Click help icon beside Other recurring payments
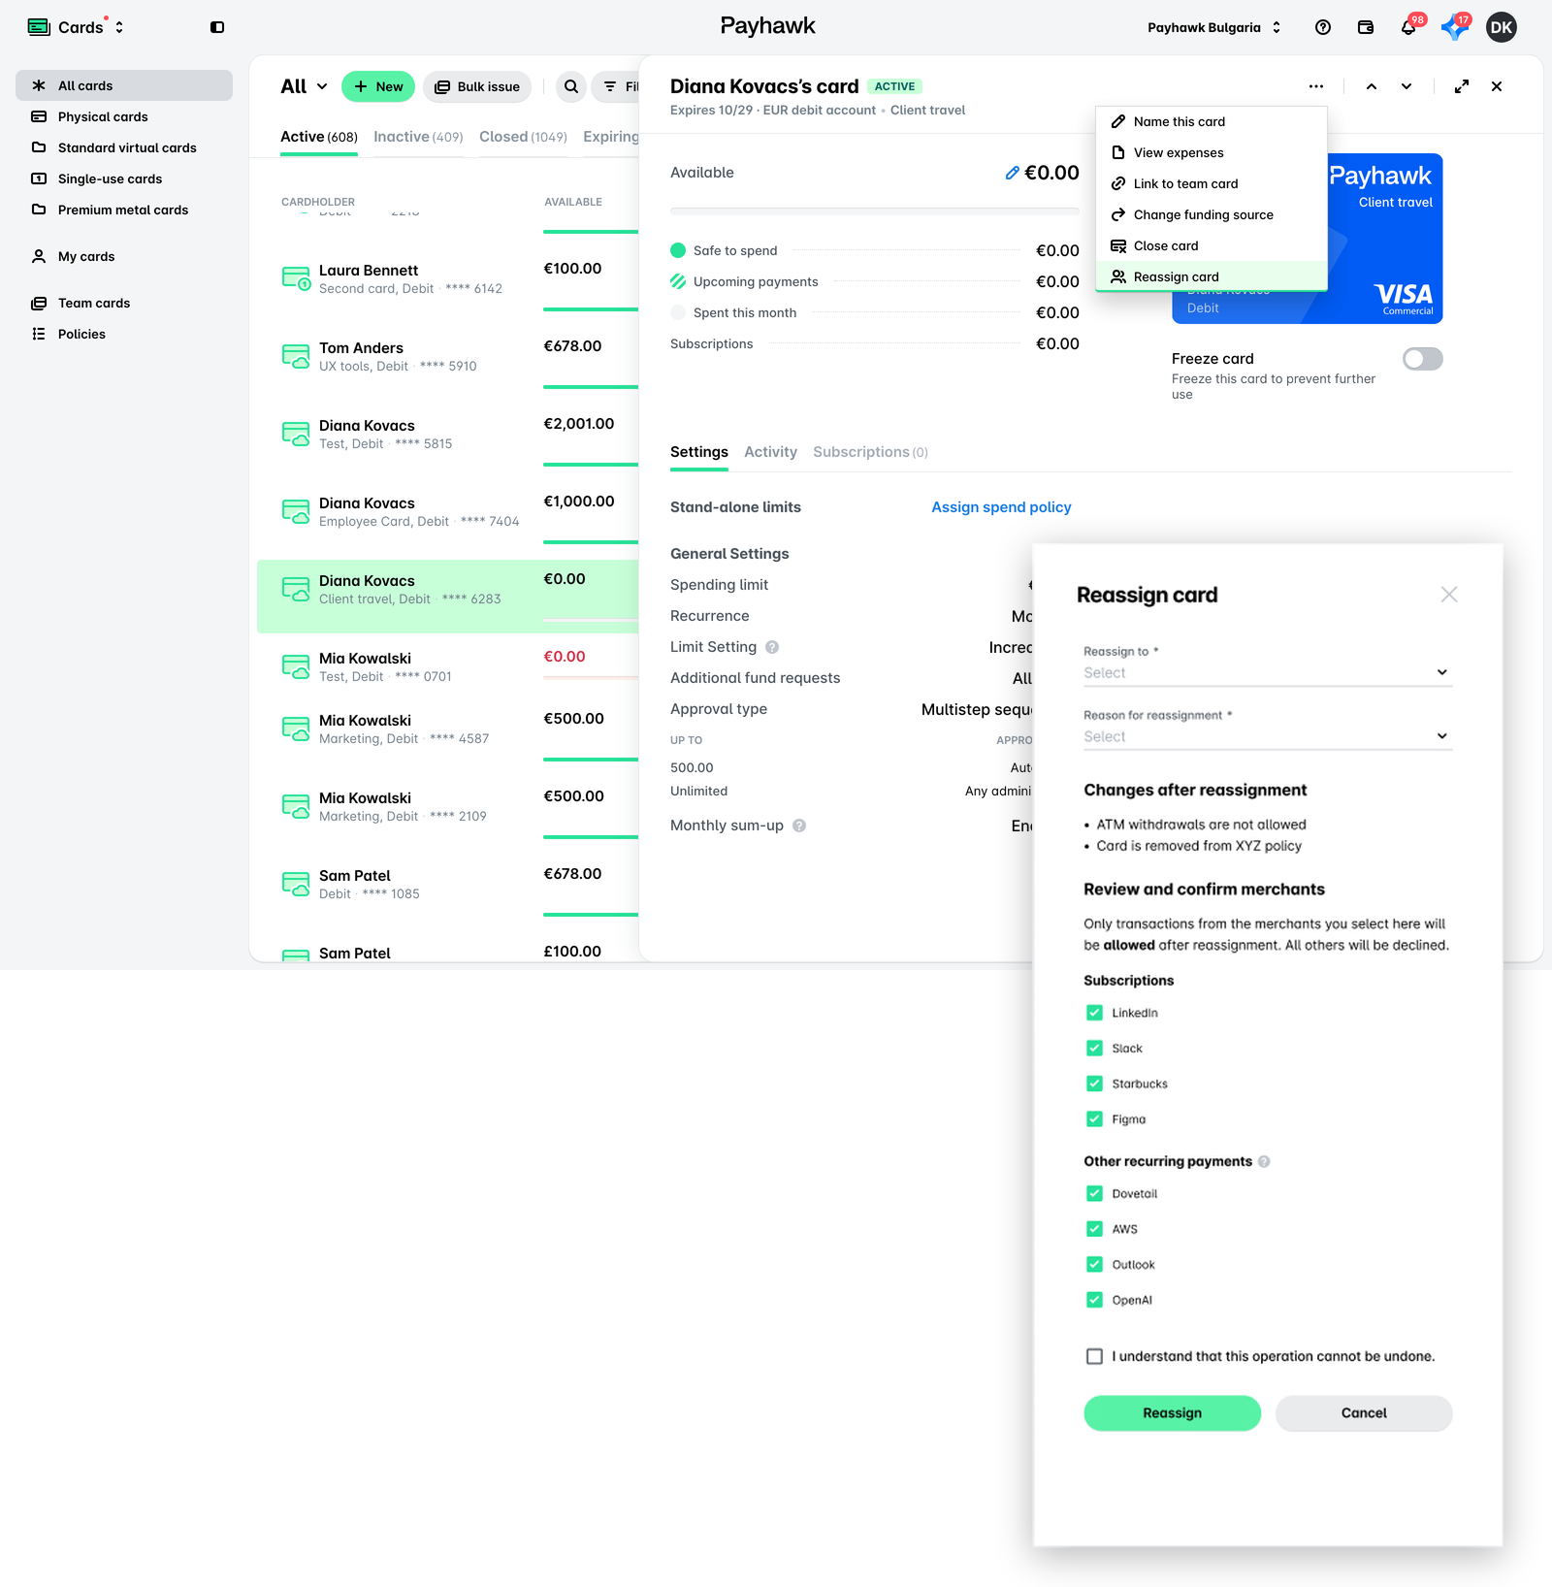This screenshot has height=1587, width=1552. (x=1264, y=1161)
